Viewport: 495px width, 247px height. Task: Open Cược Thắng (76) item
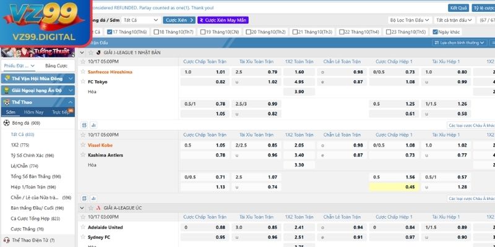click(27, 229)
